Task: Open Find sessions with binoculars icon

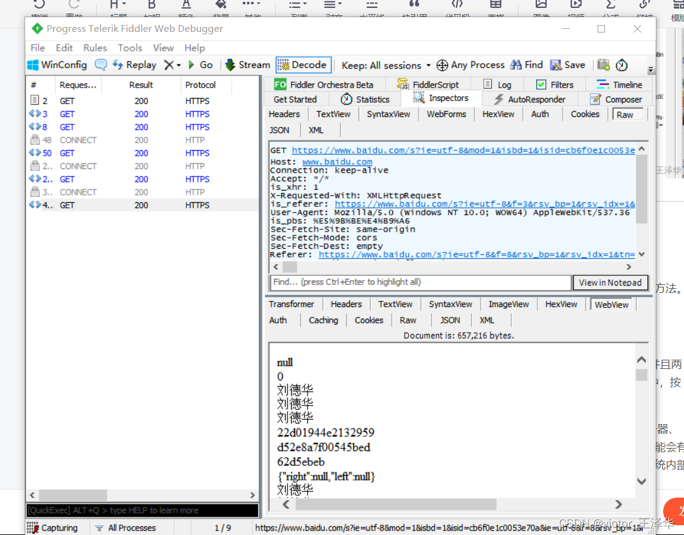Action: click(526, 65)
